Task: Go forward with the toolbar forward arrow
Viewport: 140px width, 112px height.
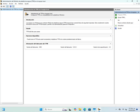Action: [x=4, y=6]
